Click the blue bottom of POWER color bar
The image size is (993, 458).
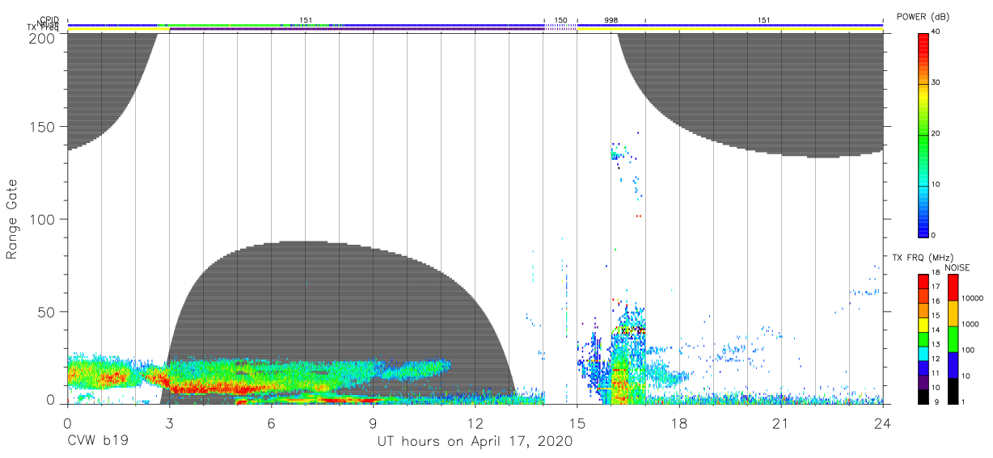point(923,226)
